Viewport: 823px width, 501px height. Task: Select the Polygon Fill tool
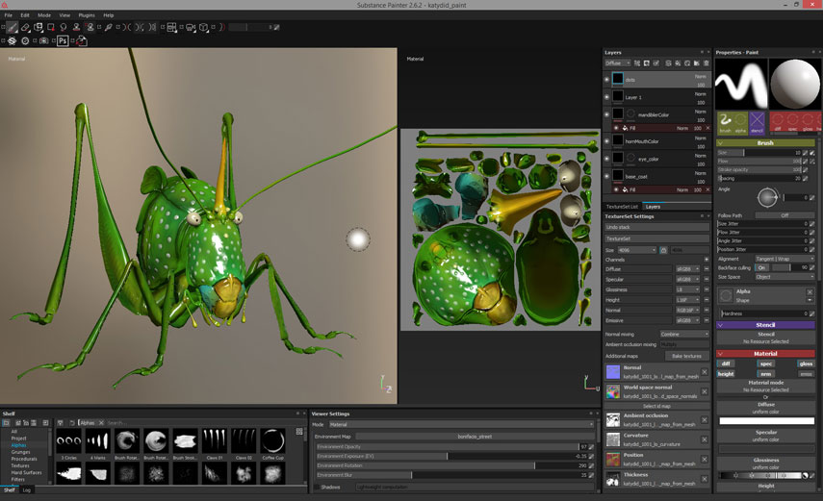tap(51, 27)
